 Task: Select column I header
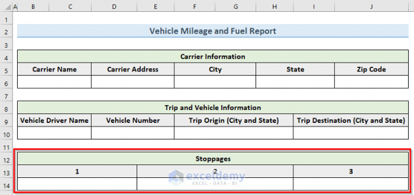click(x=314, y=7)
